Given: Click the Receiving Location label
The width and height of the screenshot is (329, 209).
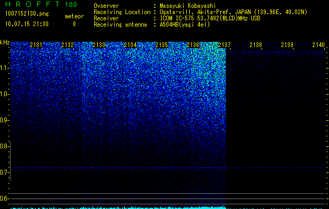Looking at the screenshot, I should 122,12.
